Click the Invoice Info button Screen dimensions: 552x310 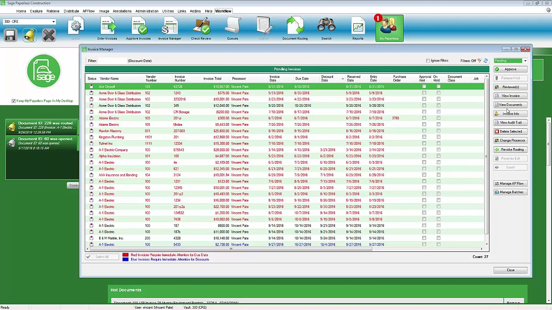pos(511,114)
